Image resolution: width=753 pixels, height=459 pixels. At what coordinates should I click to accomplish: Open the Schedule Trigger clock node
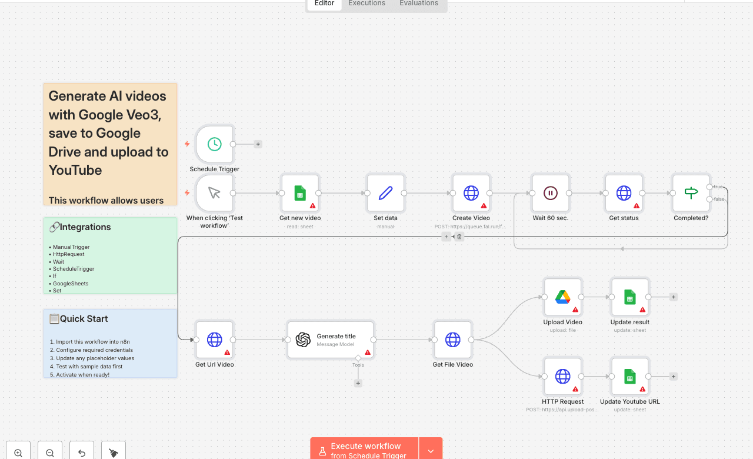pos(215,144)
